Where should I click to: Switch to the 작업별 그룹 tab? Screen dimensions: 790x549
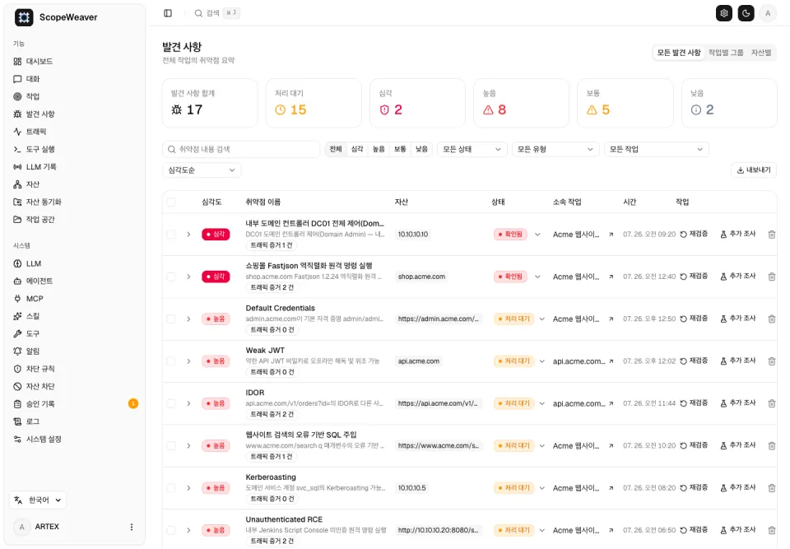pyautogui.click(x=726, y=53)
